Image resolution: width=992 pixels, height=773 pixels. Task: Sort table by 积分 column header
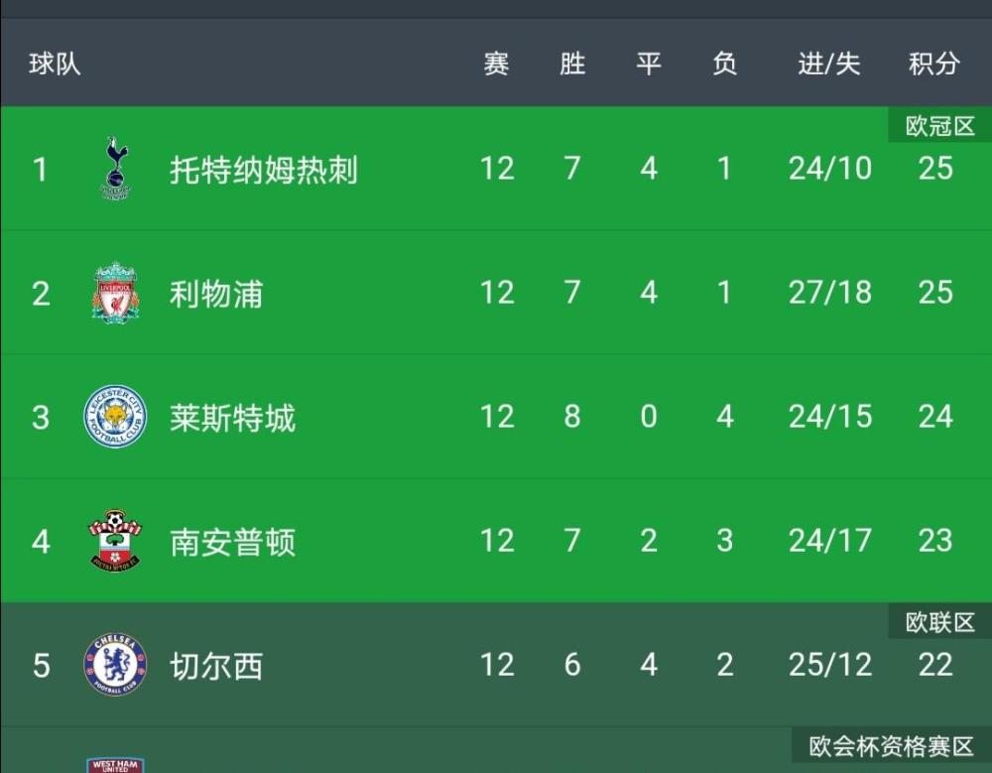[934, 64]
